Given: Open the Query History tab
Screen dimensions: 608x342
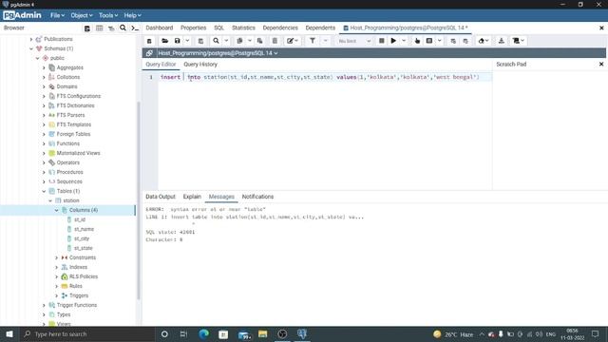Looking at the screenshot, I should (200, 65).
